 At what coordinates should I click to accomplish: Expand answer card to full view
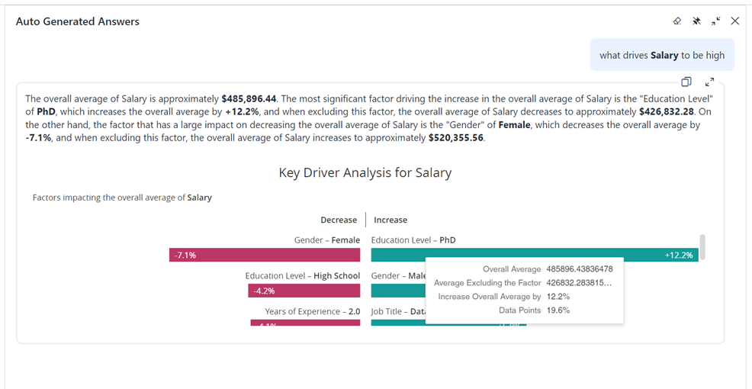(709, 82)
